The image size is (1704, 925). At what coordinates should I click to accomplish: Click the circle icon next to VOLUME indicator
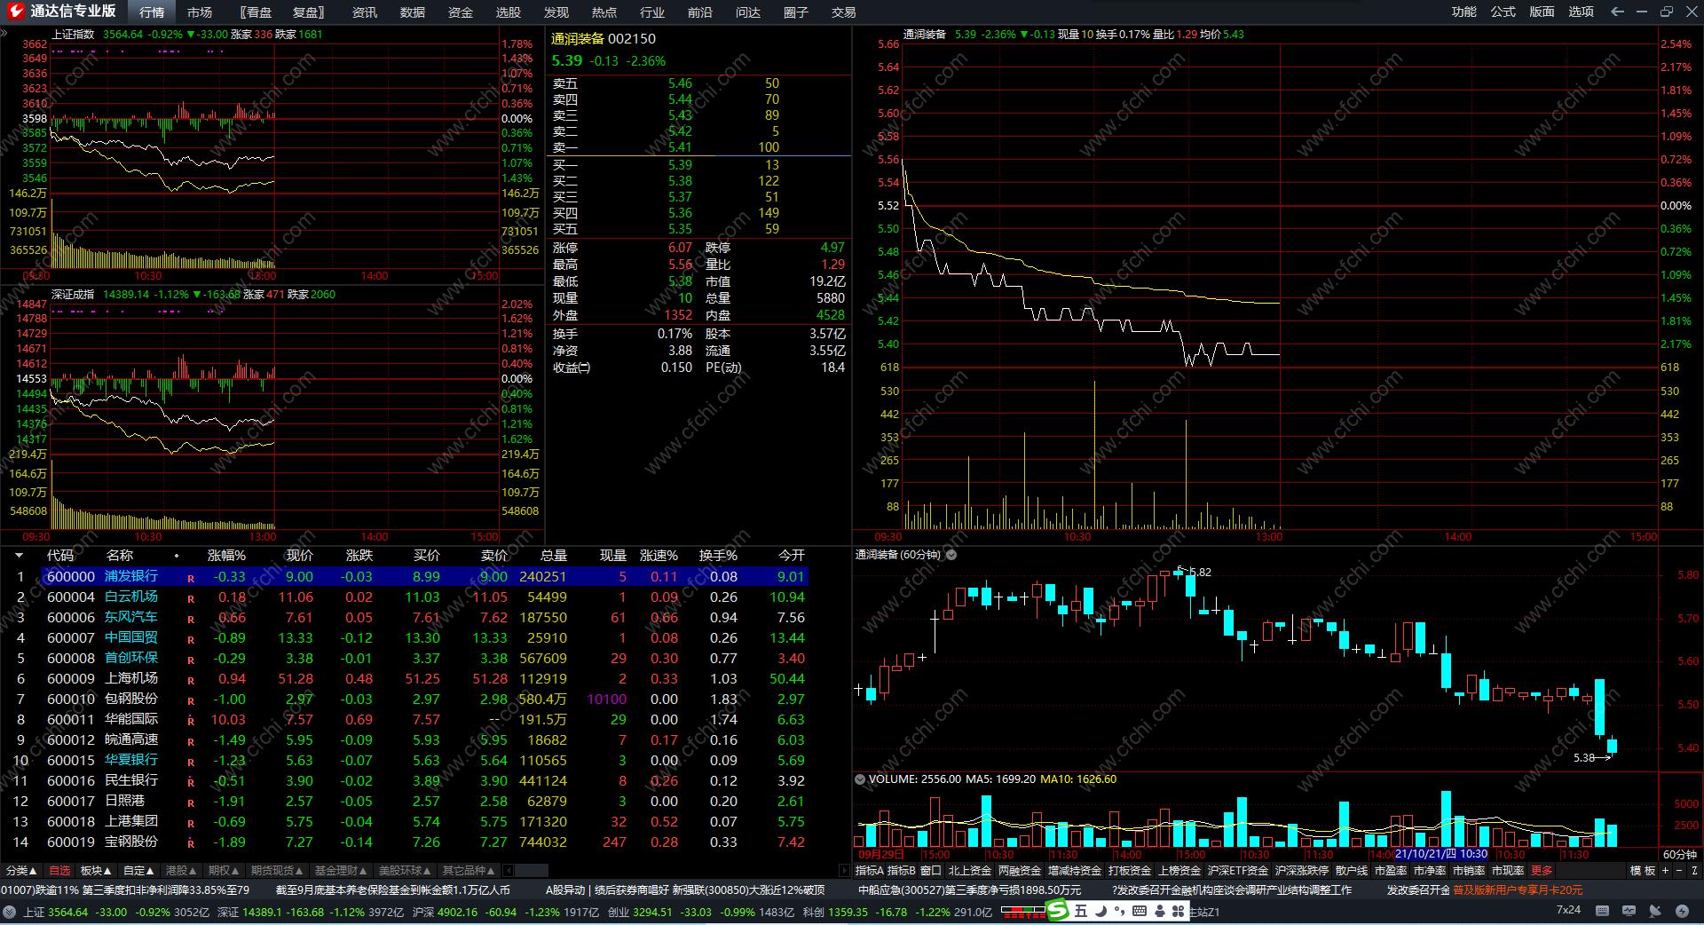pos(859,779)
